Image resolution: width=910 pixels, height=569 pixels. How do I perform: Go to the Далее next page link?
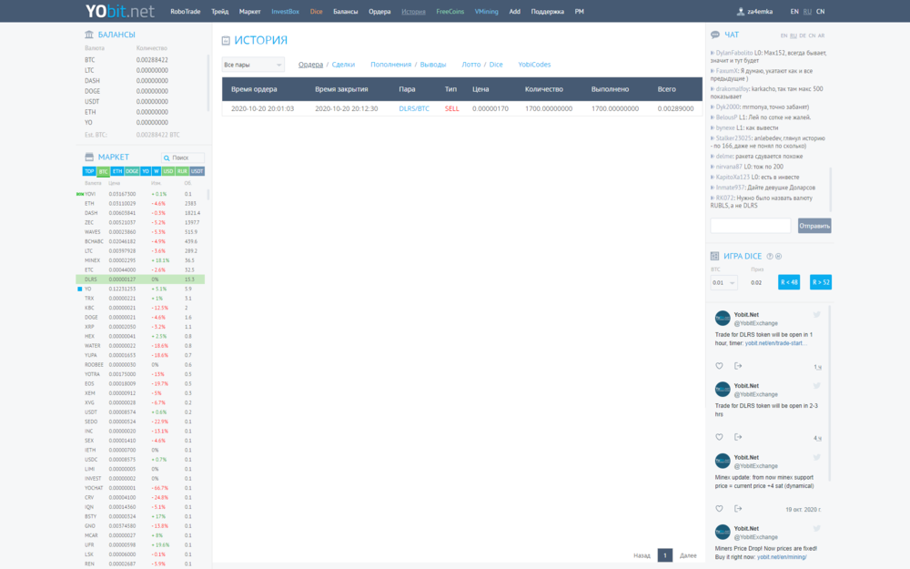pyautogui.click(x=688, y=555)
